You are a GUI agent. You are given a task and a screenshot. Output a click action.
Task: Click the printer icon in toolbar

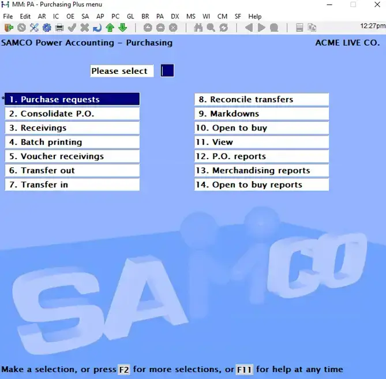pyautogui.click(x=59, y=27)
